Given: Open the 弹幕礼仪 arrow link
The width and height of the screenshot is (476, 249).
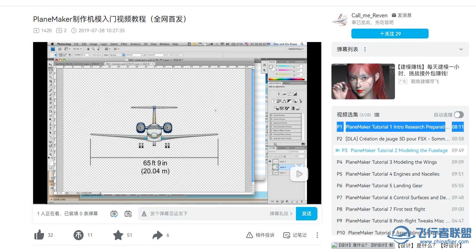Looking at the screenshot, I should (281, 214).
